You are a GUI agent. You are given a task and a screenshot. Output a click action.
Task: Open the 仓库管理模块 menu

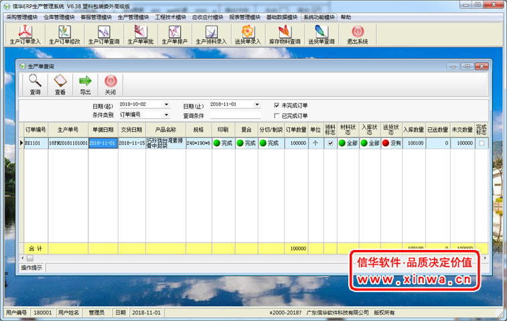point(59,17)
